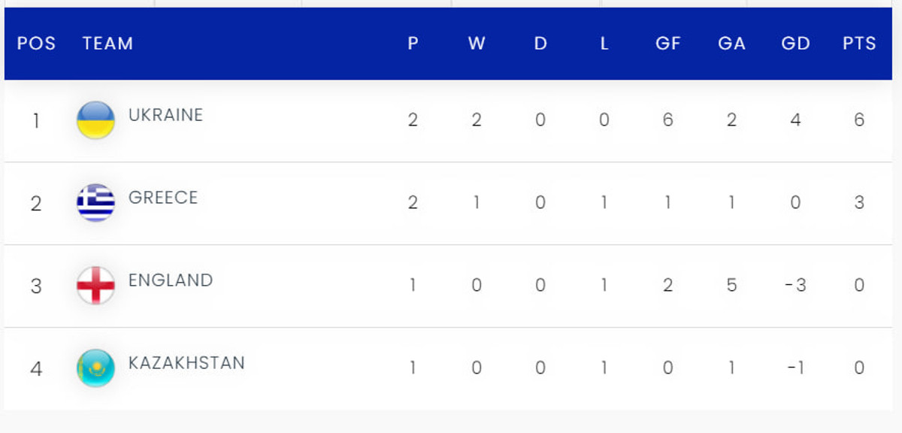The image size is (902, 433).
Task: Click the P played column header
Action: 413,44
